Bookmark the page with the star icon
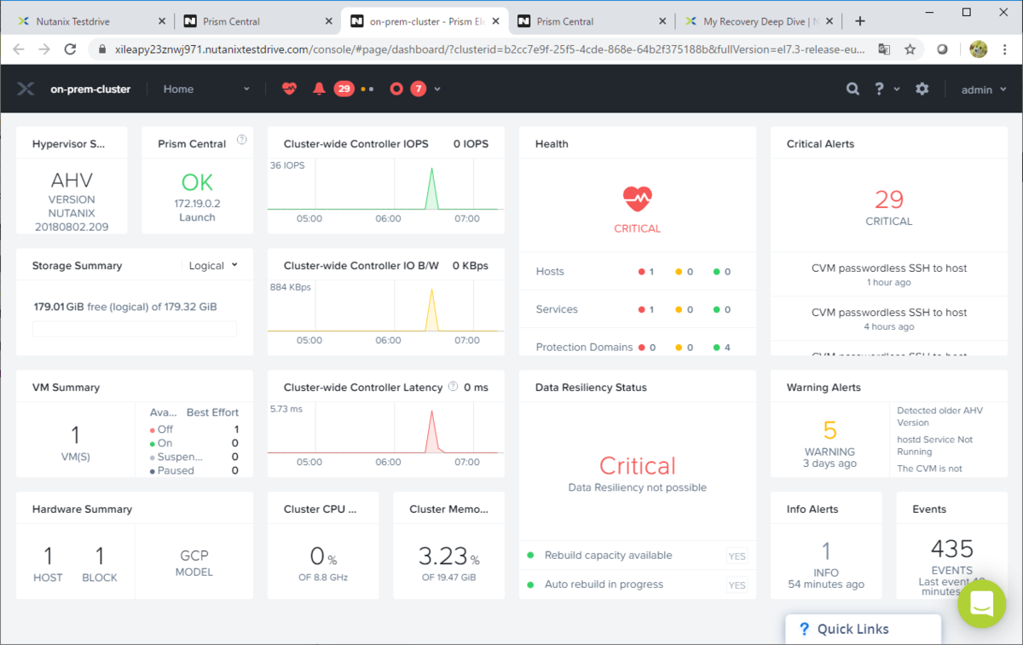The image size is (1023, 645). point(910,49)
